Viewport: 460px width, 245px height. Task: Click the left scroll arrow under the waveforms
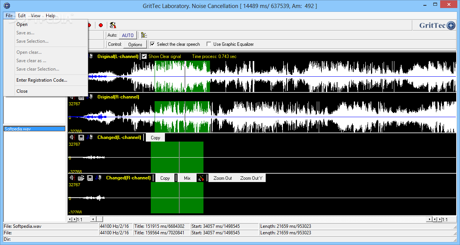click(x=93, y=219)
